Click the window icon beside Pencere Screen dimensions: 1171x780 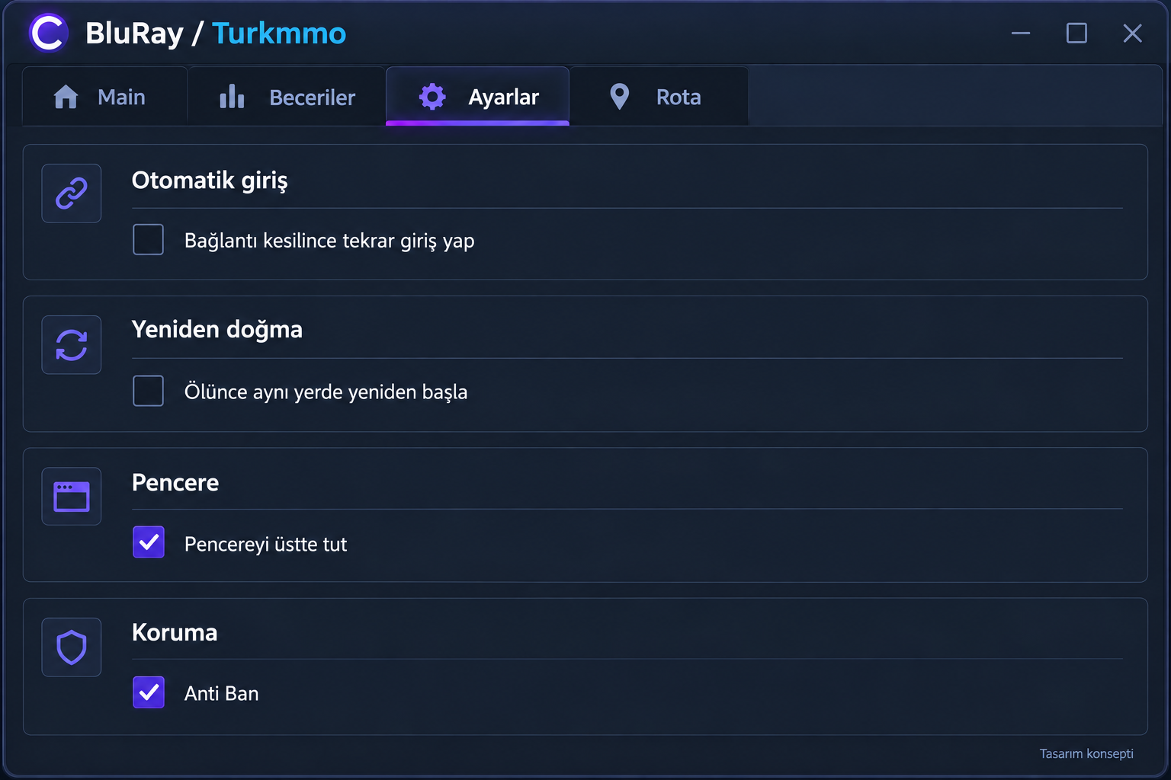pos(72,497)
